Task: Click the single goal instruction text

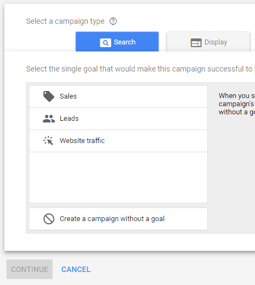Action: click(141, 69)
